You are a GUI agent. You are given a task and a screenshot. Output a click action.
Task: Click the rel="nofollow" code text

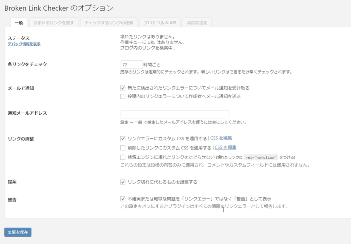click(x=261, y=157)
